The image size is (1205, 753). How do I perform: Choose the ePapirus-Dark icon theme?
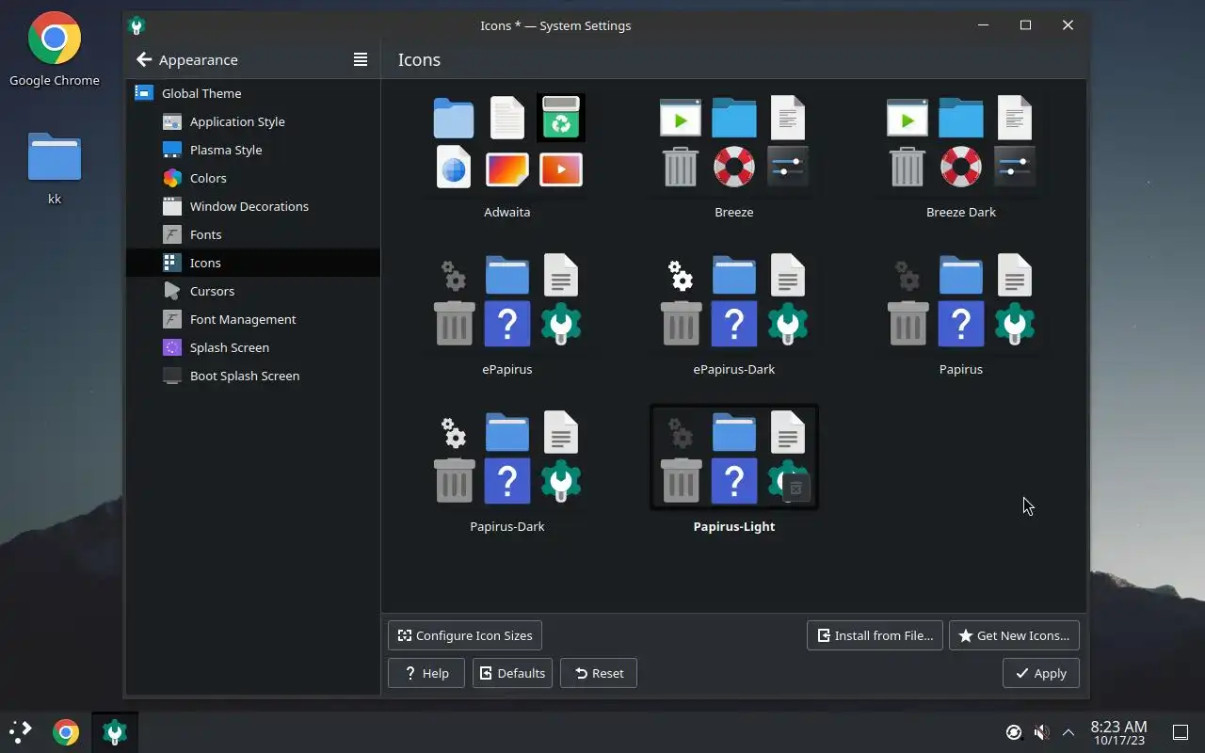[733, 300]
